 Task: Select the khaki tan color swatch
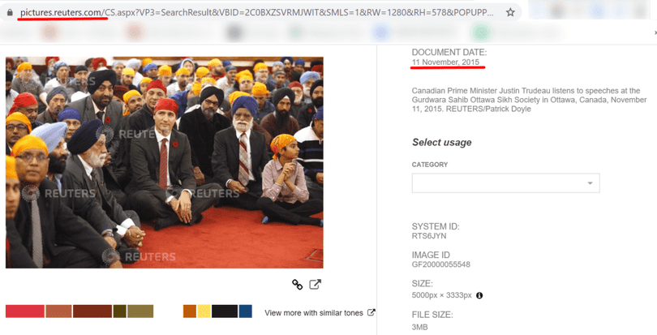pos(140,311)
